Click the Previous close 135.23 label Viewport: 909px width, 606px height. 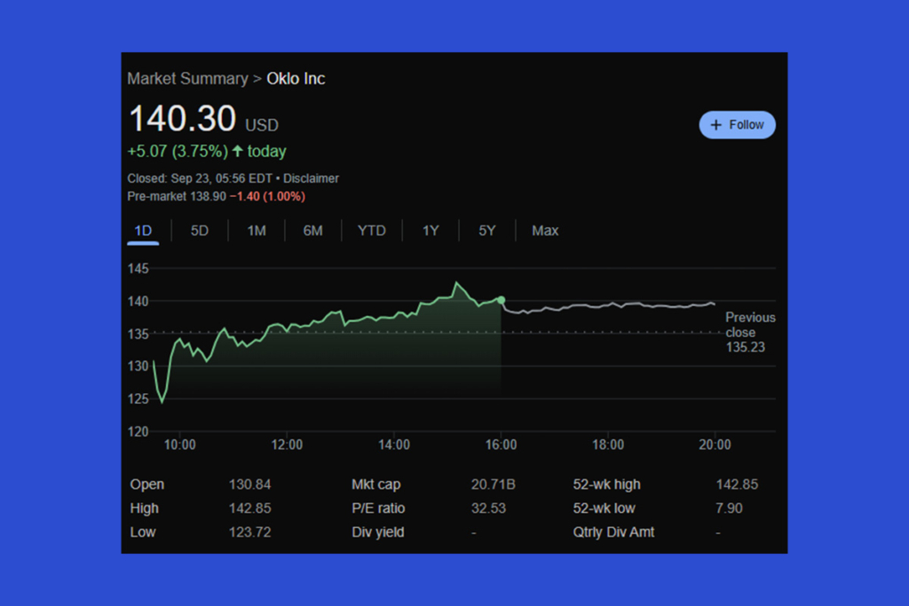click(x=749, y=332)
